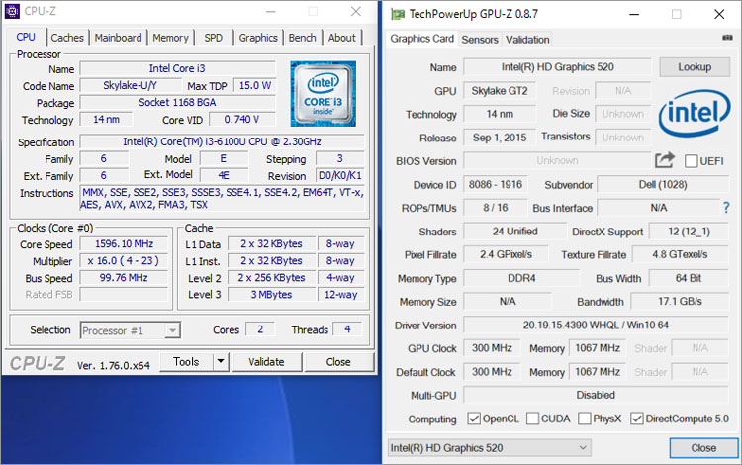Click the Driver Version value 20.19.15.4390
Screen dimensions: 742x465
[596, 325]
